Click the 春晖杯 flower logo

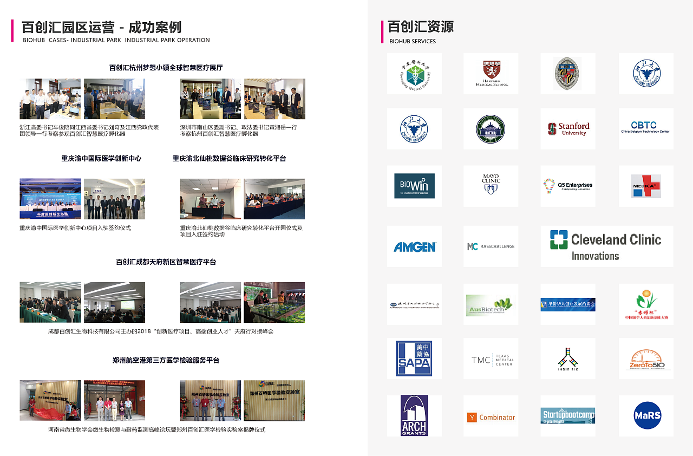coord(646,304)
